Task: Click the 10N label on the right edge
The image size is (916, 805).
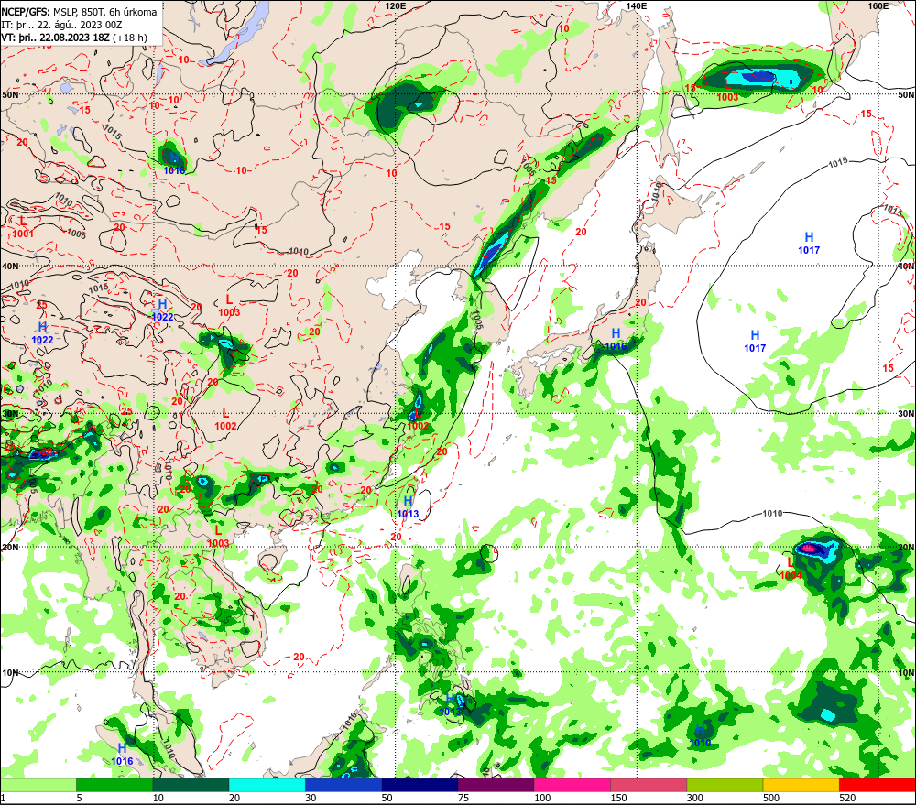Action: pyautogui.click(x=906, y=672)
